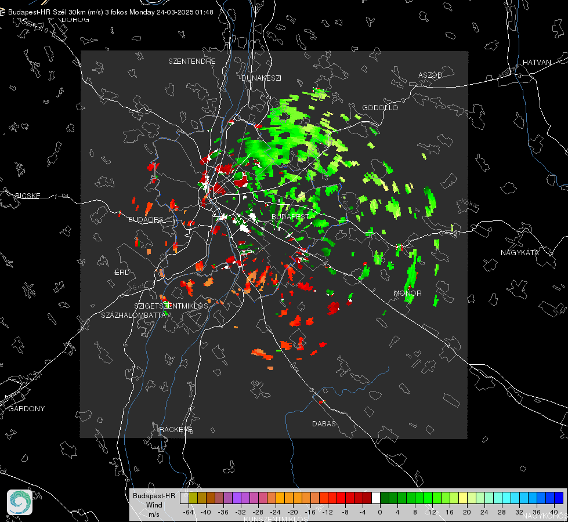Click the MONOR town label
This screenshot has width=568, height=522.
coord(407,293)
